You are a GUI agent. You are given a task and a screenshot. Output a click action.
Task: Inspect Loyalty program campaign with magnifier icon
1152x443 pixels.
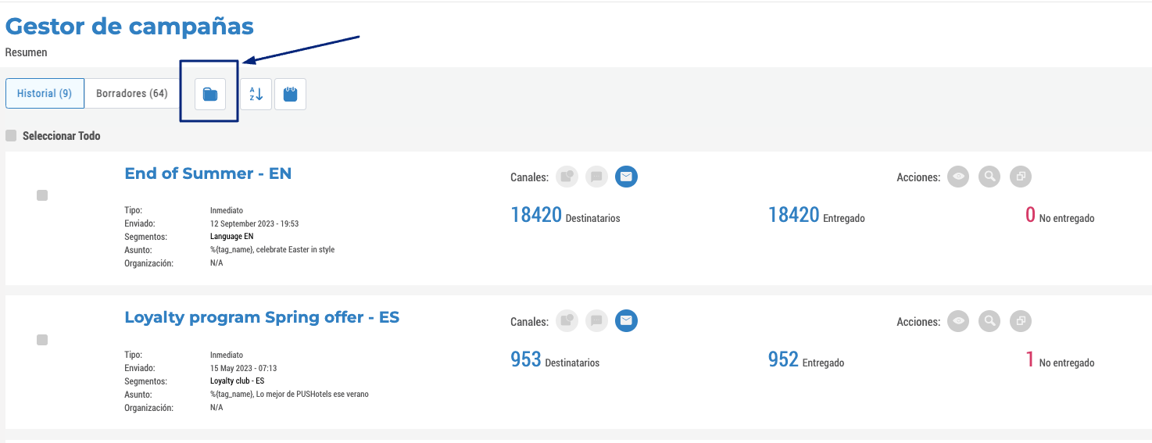[989, 321]
